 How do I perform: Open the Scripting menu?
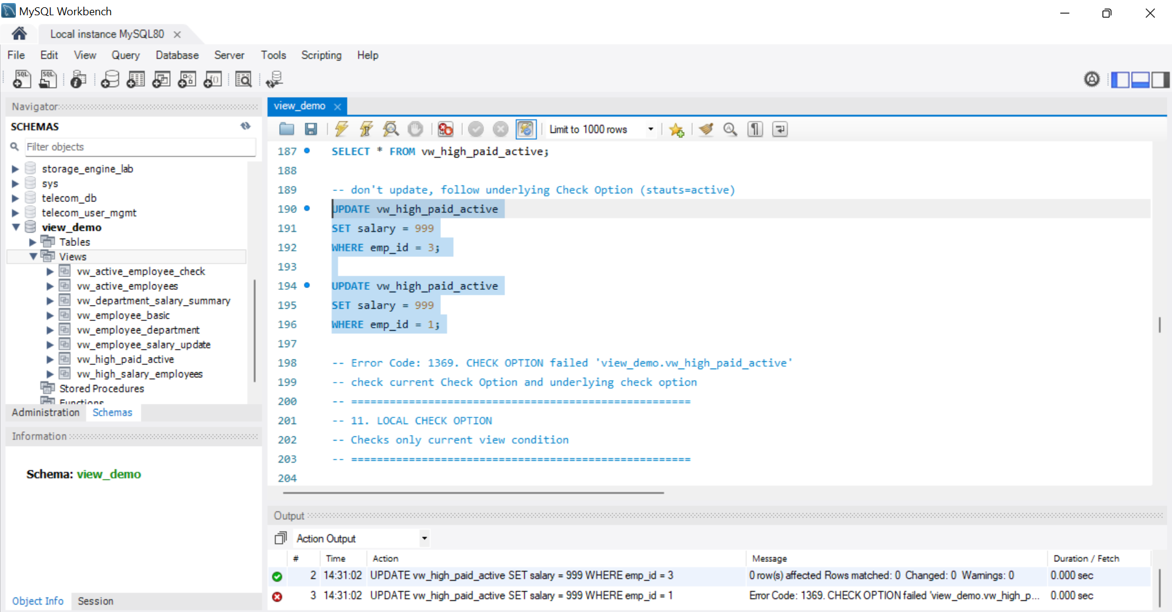click(321, 55)
